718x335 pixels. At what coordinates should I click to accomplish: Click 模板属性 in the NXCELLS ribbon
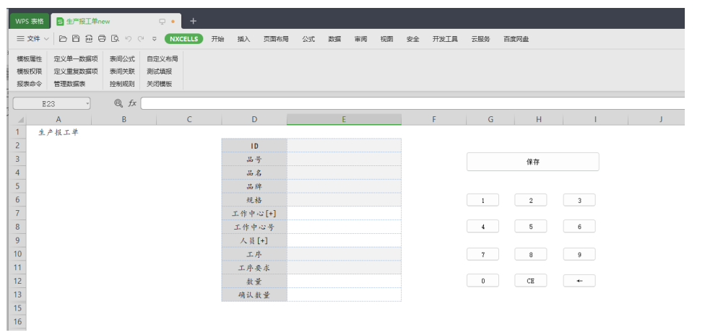(30, 58)
